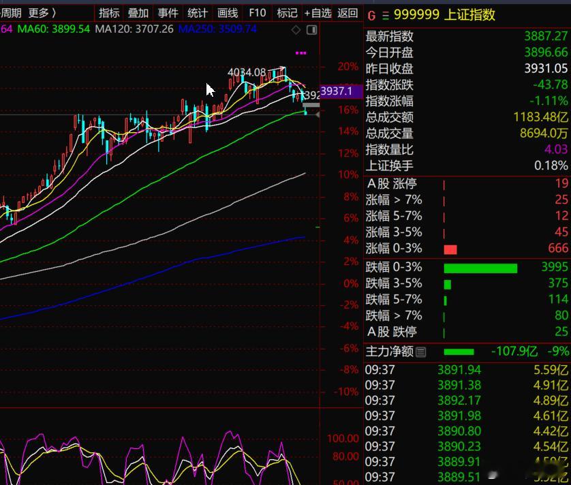The image size is (571, 485).
Task: Click the 涨幅 5-7% row
Action: pyautogui.click(x=467, y=217)
